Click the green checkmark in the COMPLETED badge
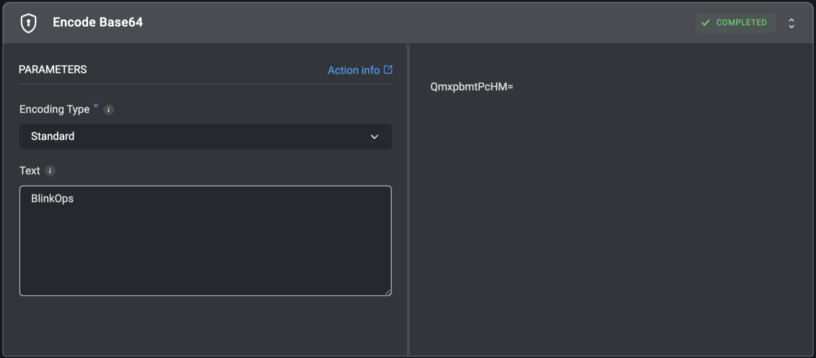The width and height of the screenshot is (816, 358). click(x=705, y=23)
